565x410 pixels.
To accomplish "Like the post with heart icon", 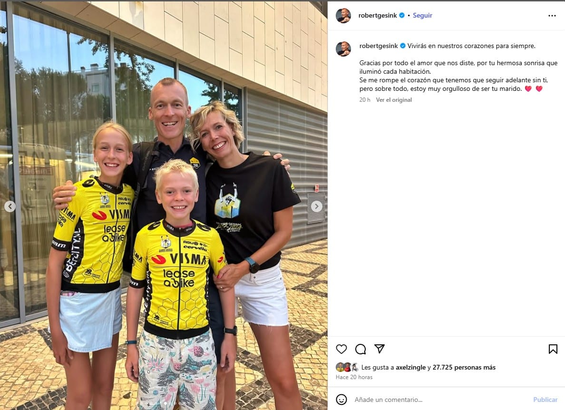I will [x=341, y=349].
